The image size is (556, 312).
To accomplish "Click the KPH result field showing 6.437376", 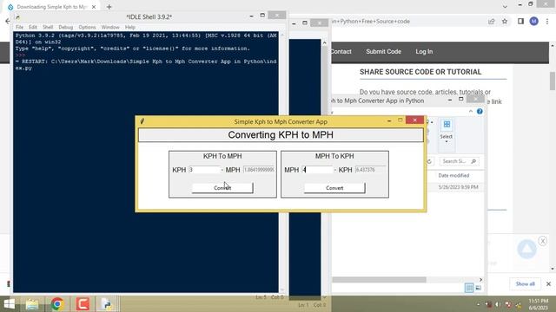I will click(371, 170).
